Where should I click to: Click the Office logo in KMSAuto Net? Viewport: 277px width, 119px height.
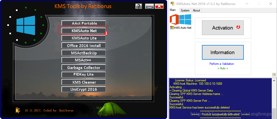174,20
